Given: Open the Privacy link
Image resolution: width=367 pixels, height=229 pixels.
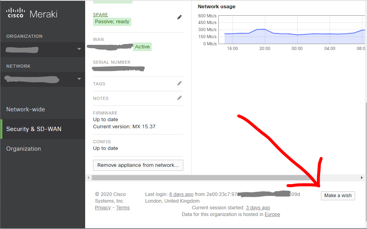Looking at the screenshot, I should pos(102,207).
